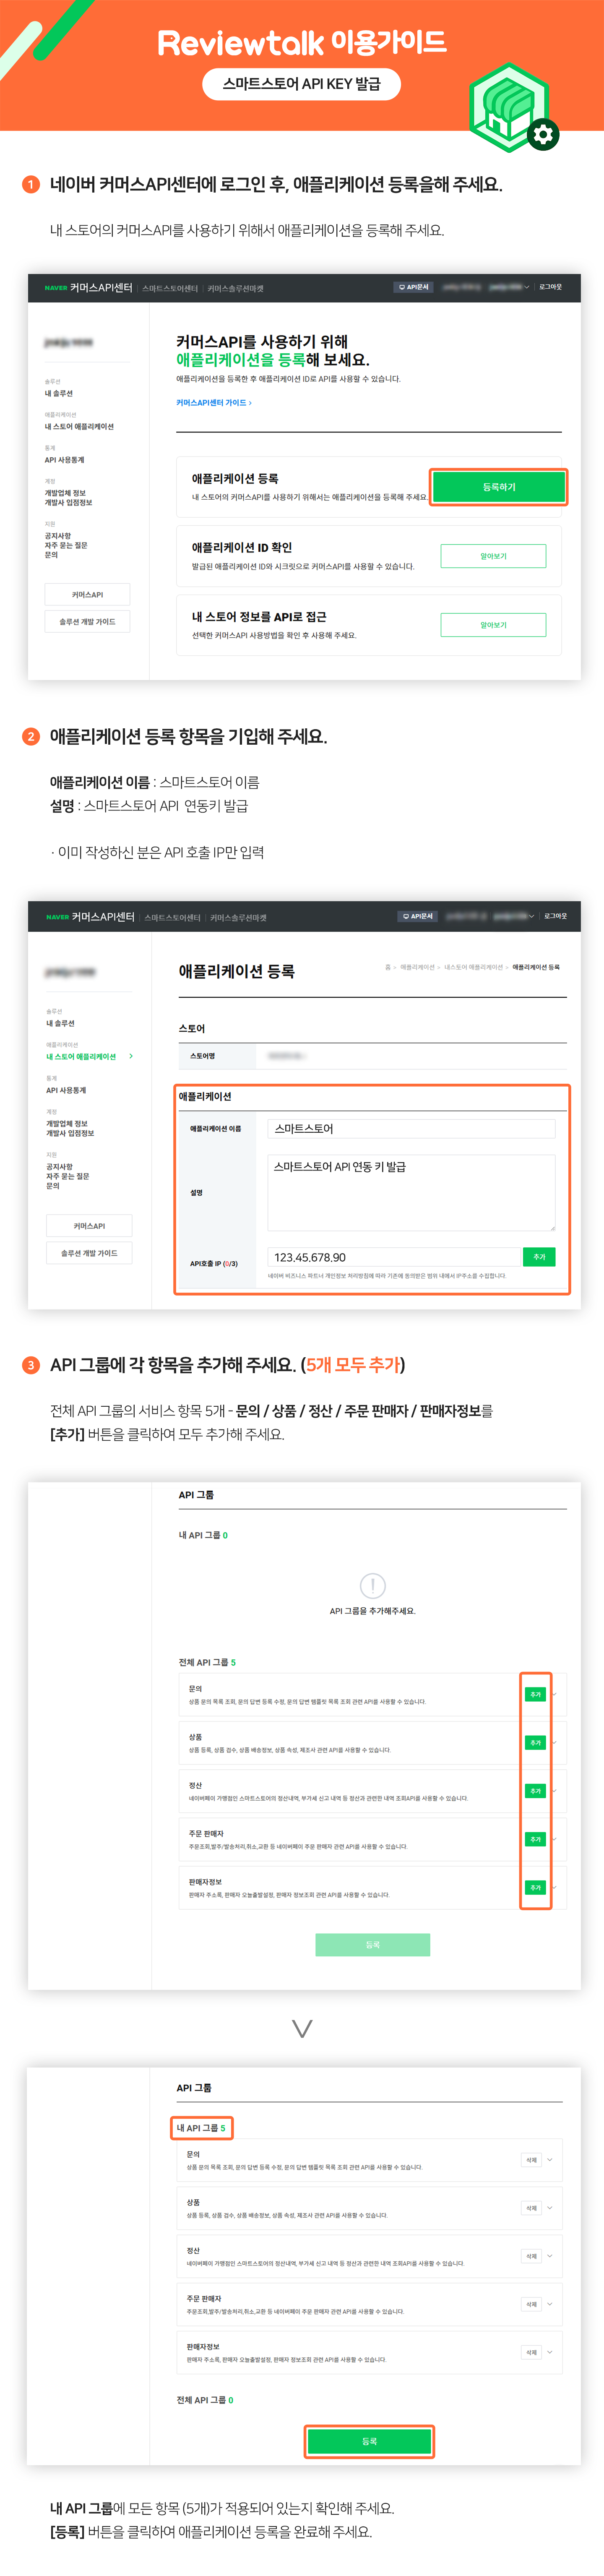Add the 판매자정보 API group

point(535,1888)
